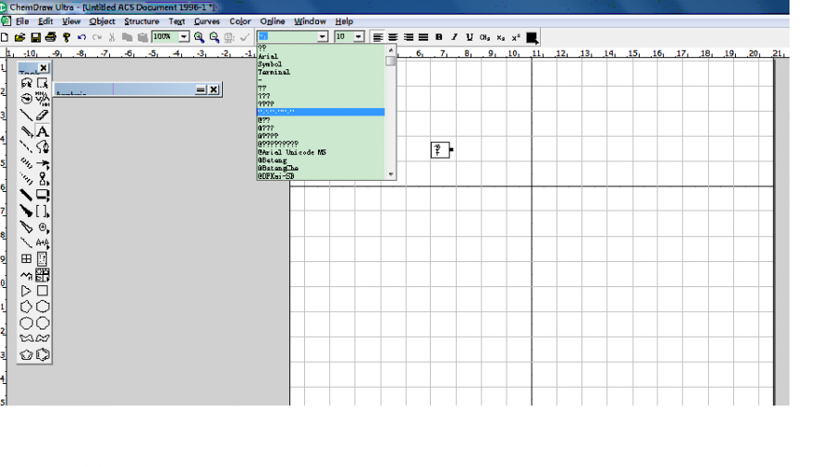The image size is (832, 467).
Task: Select the Atom-to-atom mapping A→A tool
Action: pos(43,243)
